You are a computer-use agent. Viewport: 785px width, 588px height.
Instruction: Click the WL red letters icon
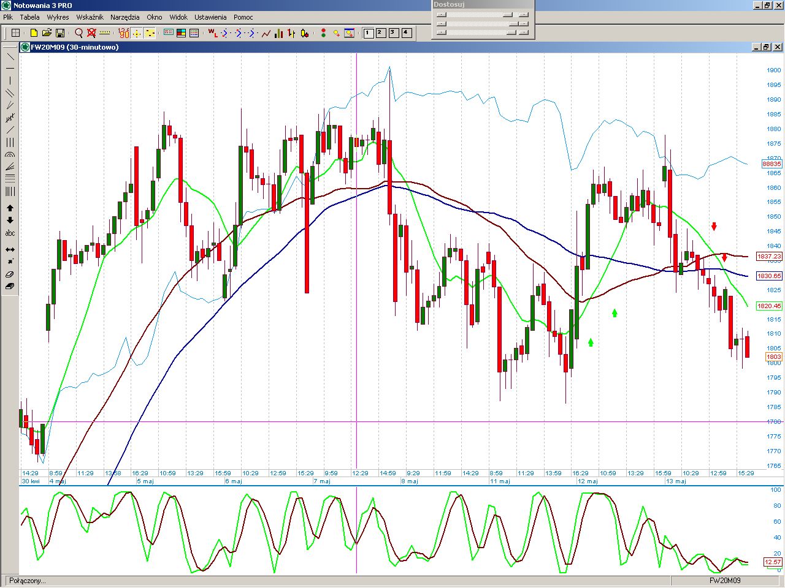tap(212, 33)
